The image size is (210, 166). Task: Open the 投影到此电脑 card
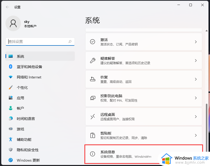[143, 98]
